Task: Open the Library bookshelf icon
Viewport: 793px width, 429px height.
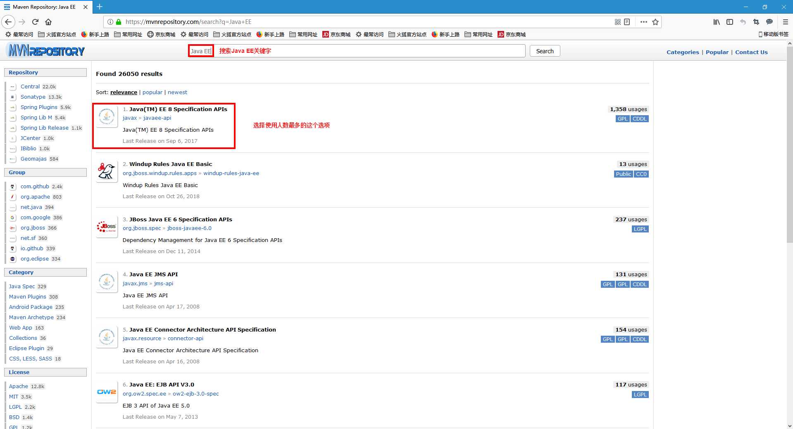Action: pos(717,22)
